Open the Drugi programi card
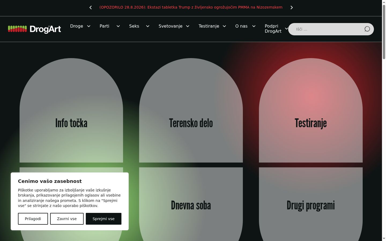This screenshot has height=241, width=386. click(x=311, y=205)
